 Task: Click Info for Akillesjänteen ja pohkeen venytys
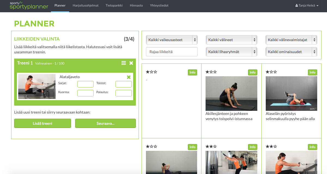pos(253,72)
